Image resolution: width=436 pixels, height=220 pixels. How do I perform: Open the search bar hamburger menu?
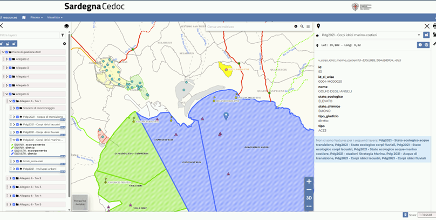coord(309,26)
